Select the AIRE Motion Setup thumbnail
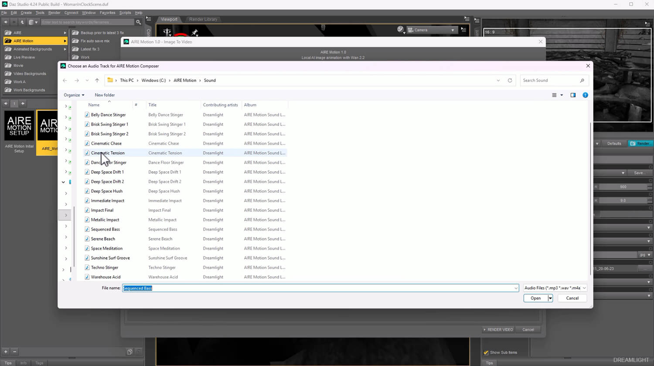This screenshot has width=654, height=366. click(19, 125)
